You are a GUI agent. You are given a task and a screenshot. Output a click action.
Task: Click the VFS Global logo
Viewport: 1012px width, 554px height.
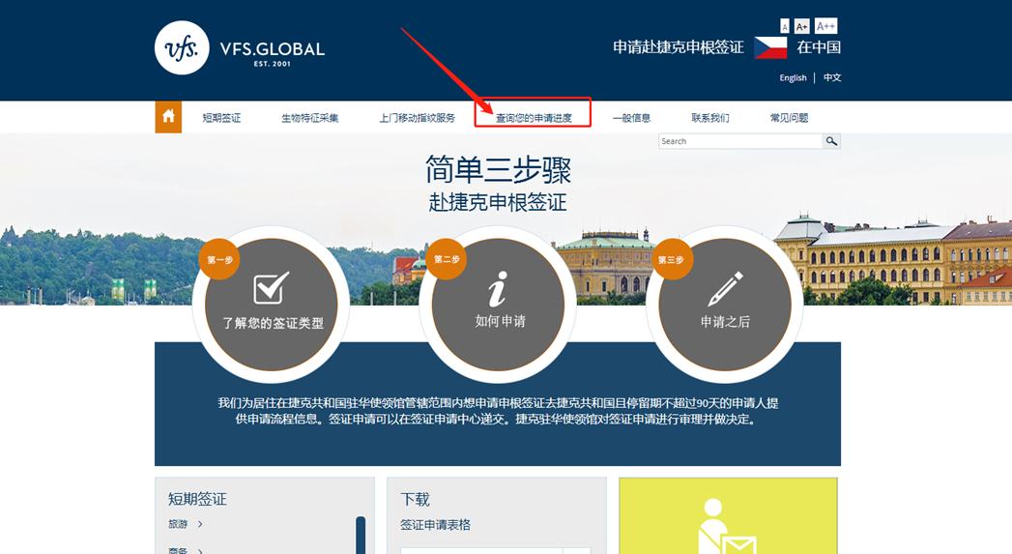click(182, 46)
